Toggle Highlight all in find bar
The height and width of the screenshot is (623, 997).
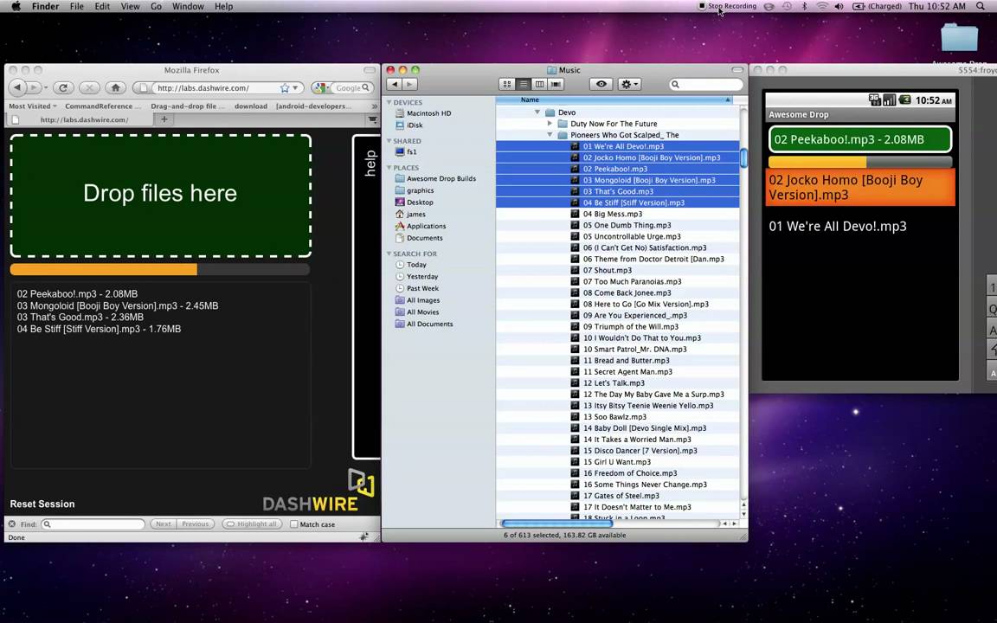point(252,523)
